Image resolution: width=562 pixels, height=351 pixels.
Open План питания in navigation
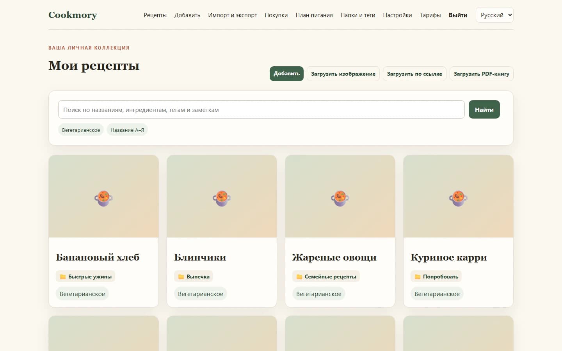[x=314, y=15]
